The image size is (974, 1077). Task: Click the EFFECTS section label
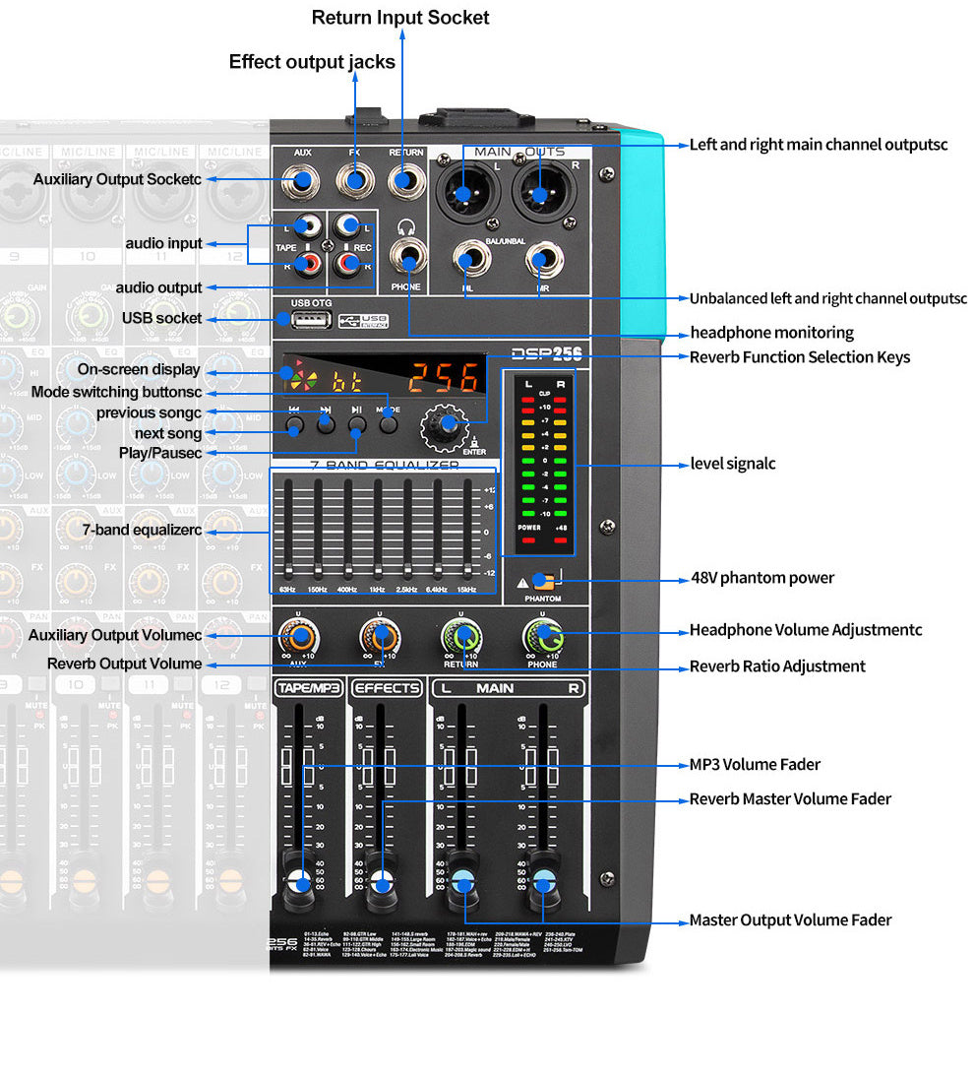click(x=387, y=687)
